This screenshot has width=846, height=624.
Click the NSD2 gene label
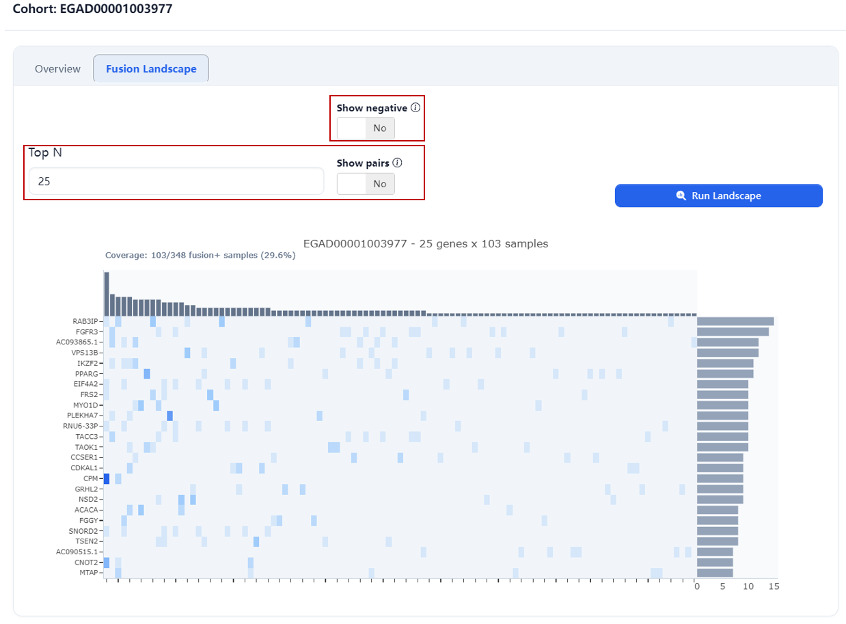pos(89,500)
